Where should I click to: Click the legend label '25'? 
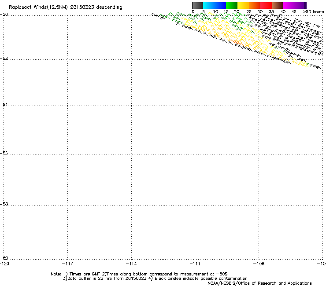point(249,12)
